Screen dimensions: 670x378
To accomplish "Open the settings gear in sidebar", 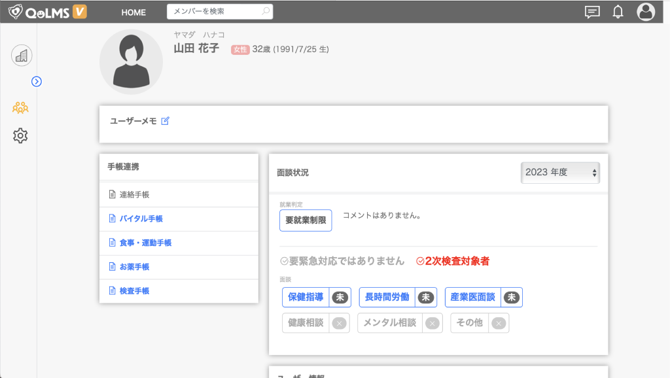I will 20,136.
